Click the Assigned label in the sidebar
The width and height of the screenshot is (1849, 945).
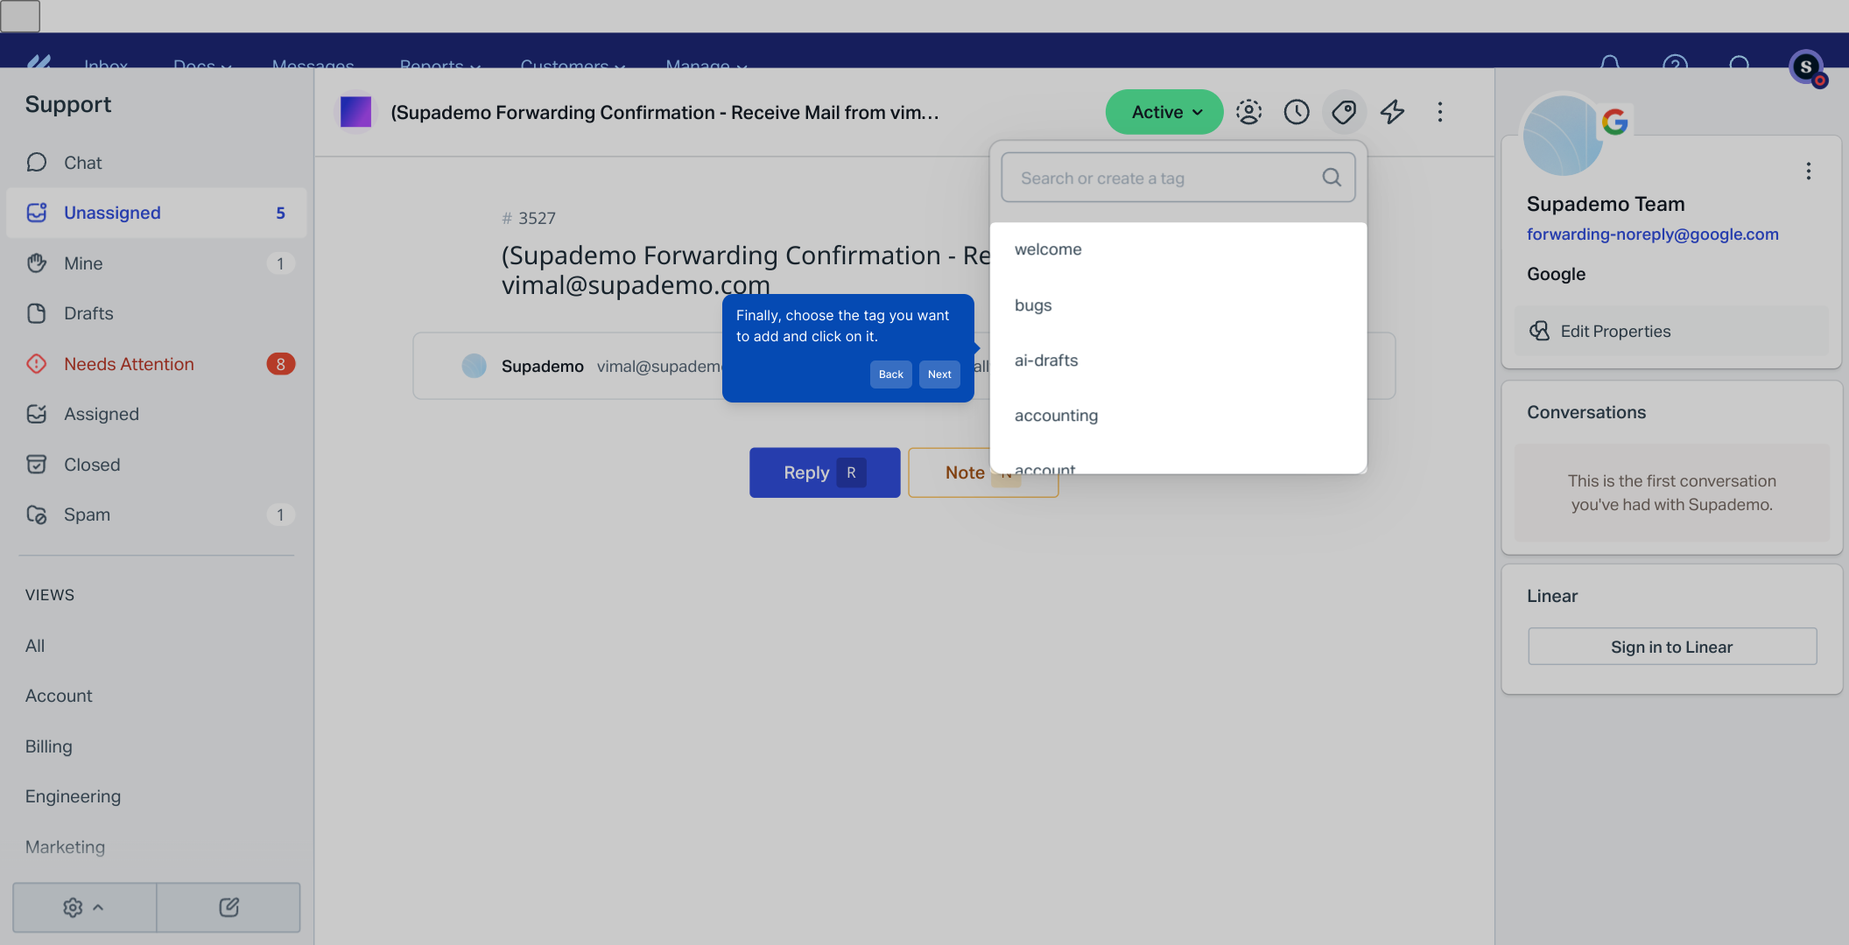click(102, 414)
